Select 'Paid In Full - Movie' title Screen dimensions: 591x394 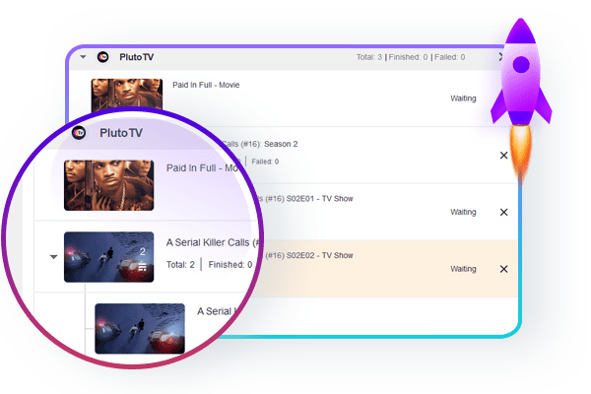pos(206,85)
